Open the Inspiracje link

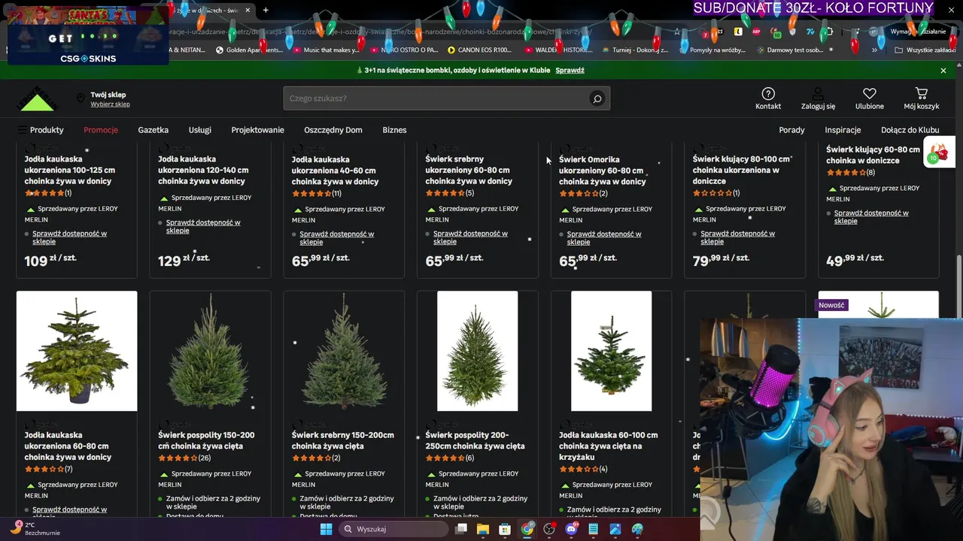pyautogui.click(x=843, y=130)
